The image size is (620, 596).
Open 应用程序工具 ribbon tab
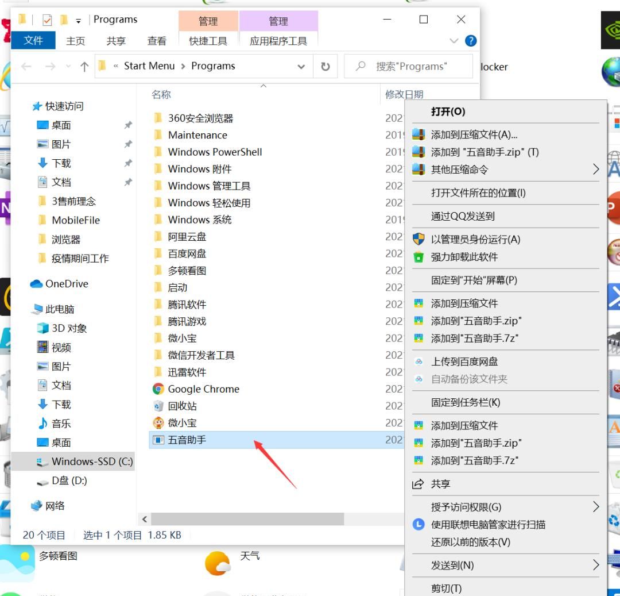coord(278,41)
